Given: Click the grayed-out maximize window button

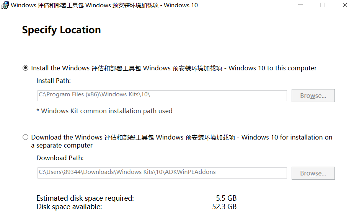Looking at the screenshot, I should coord(323,5).
